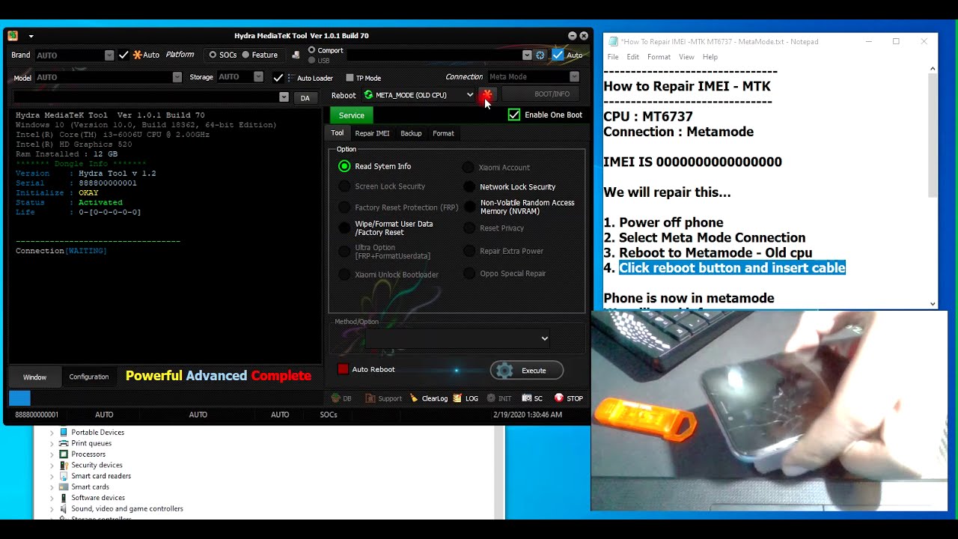Click the DA button

pos(305,97)
